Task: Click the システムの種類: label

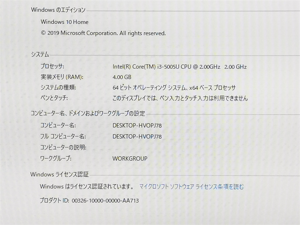Action: click(58, 87)
